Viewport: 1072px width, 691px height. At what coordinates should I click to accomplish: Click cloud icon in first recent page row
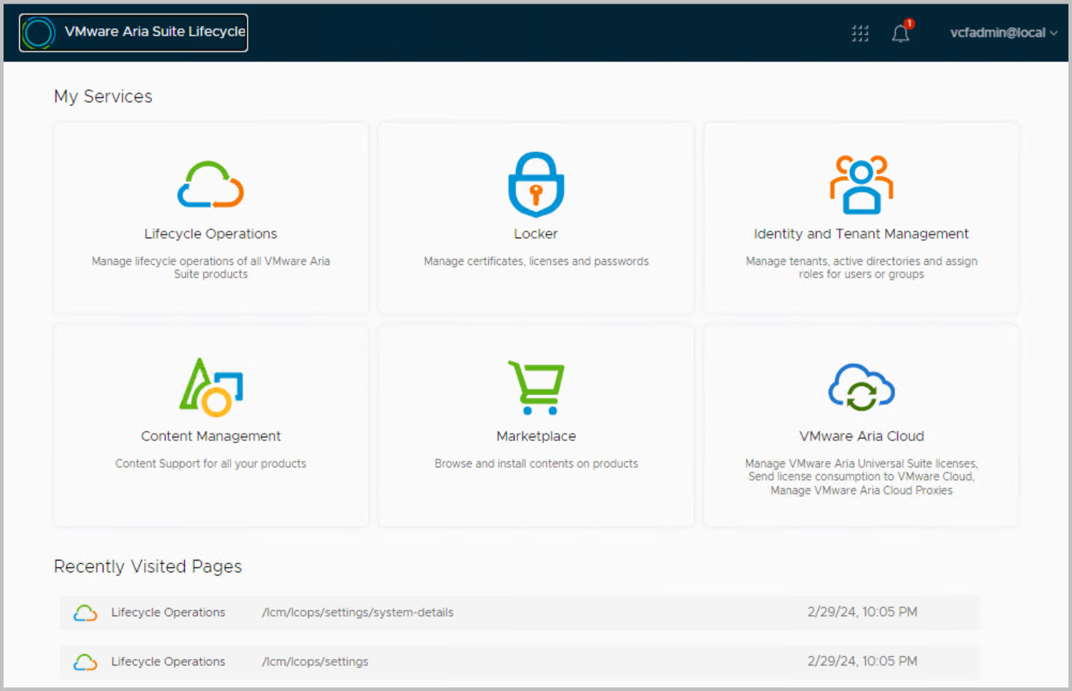(86, 612)
